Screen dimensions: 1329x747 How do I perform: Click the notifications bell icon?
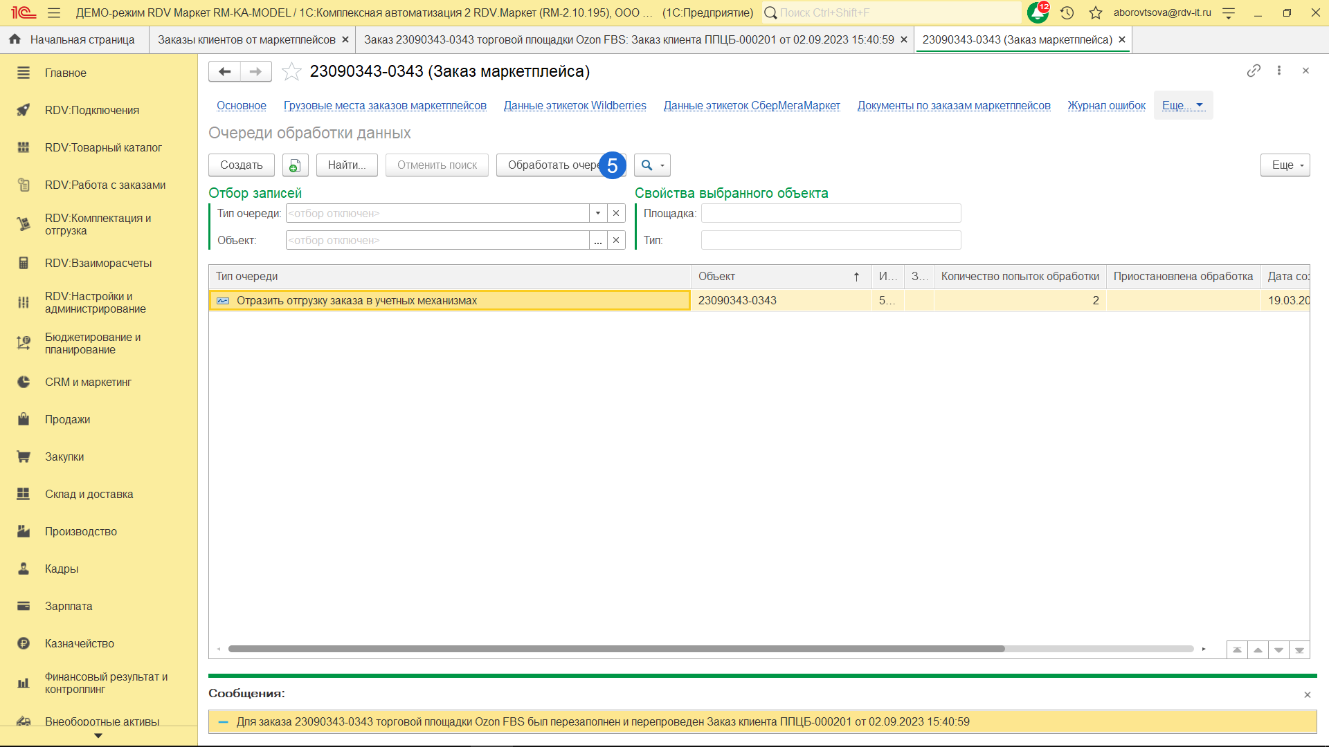click(1037, 12)
